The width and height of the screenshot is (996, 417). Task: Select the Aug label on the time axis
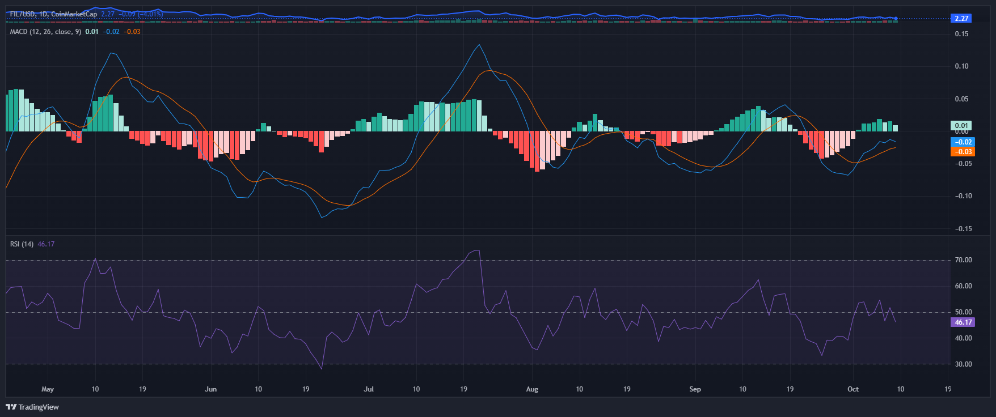(532, 389)
